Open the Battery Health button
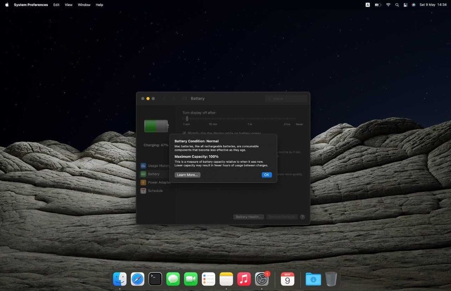Screen dimensions: 451x291 249,217
